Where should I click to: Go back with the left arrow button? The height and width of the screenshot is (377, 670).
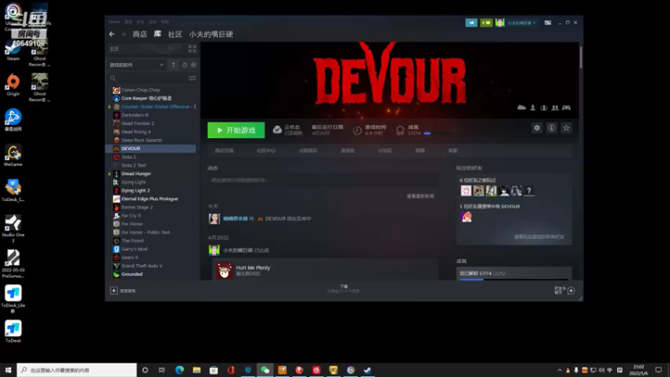click(x=112, y=34)
